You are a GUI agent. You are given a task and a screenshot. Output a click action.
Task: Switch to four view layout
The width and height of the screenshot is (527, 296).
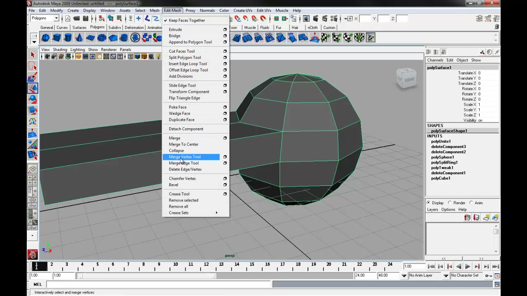pyautogui.click(x=33, y=180)
